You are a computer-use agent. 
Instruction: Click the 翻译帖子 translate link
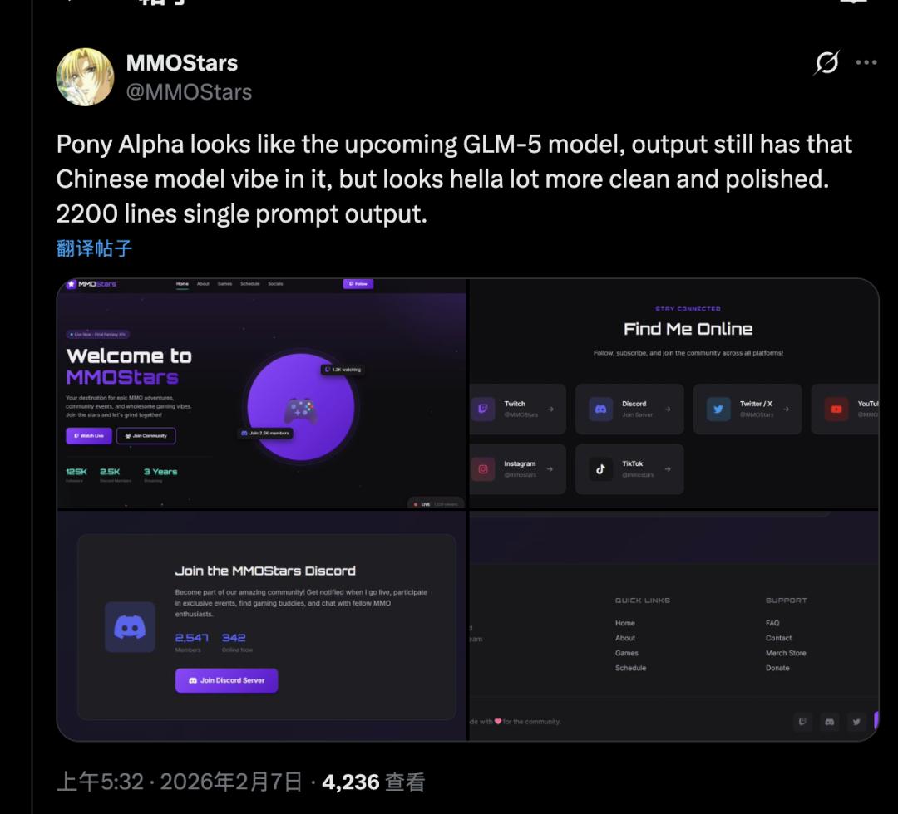[94, 248]
